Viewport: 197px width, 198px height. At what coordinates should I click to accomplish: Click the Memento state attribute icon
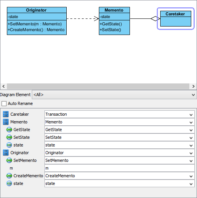(9, 145)
